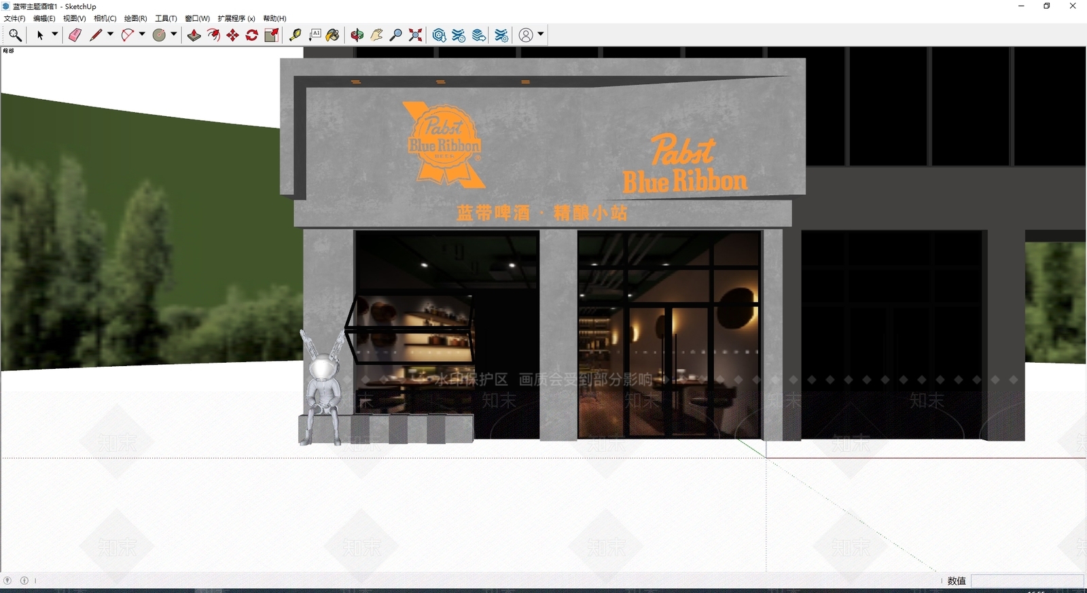
Task: Open the 视图(V) menu
Action: coord(75,18)
